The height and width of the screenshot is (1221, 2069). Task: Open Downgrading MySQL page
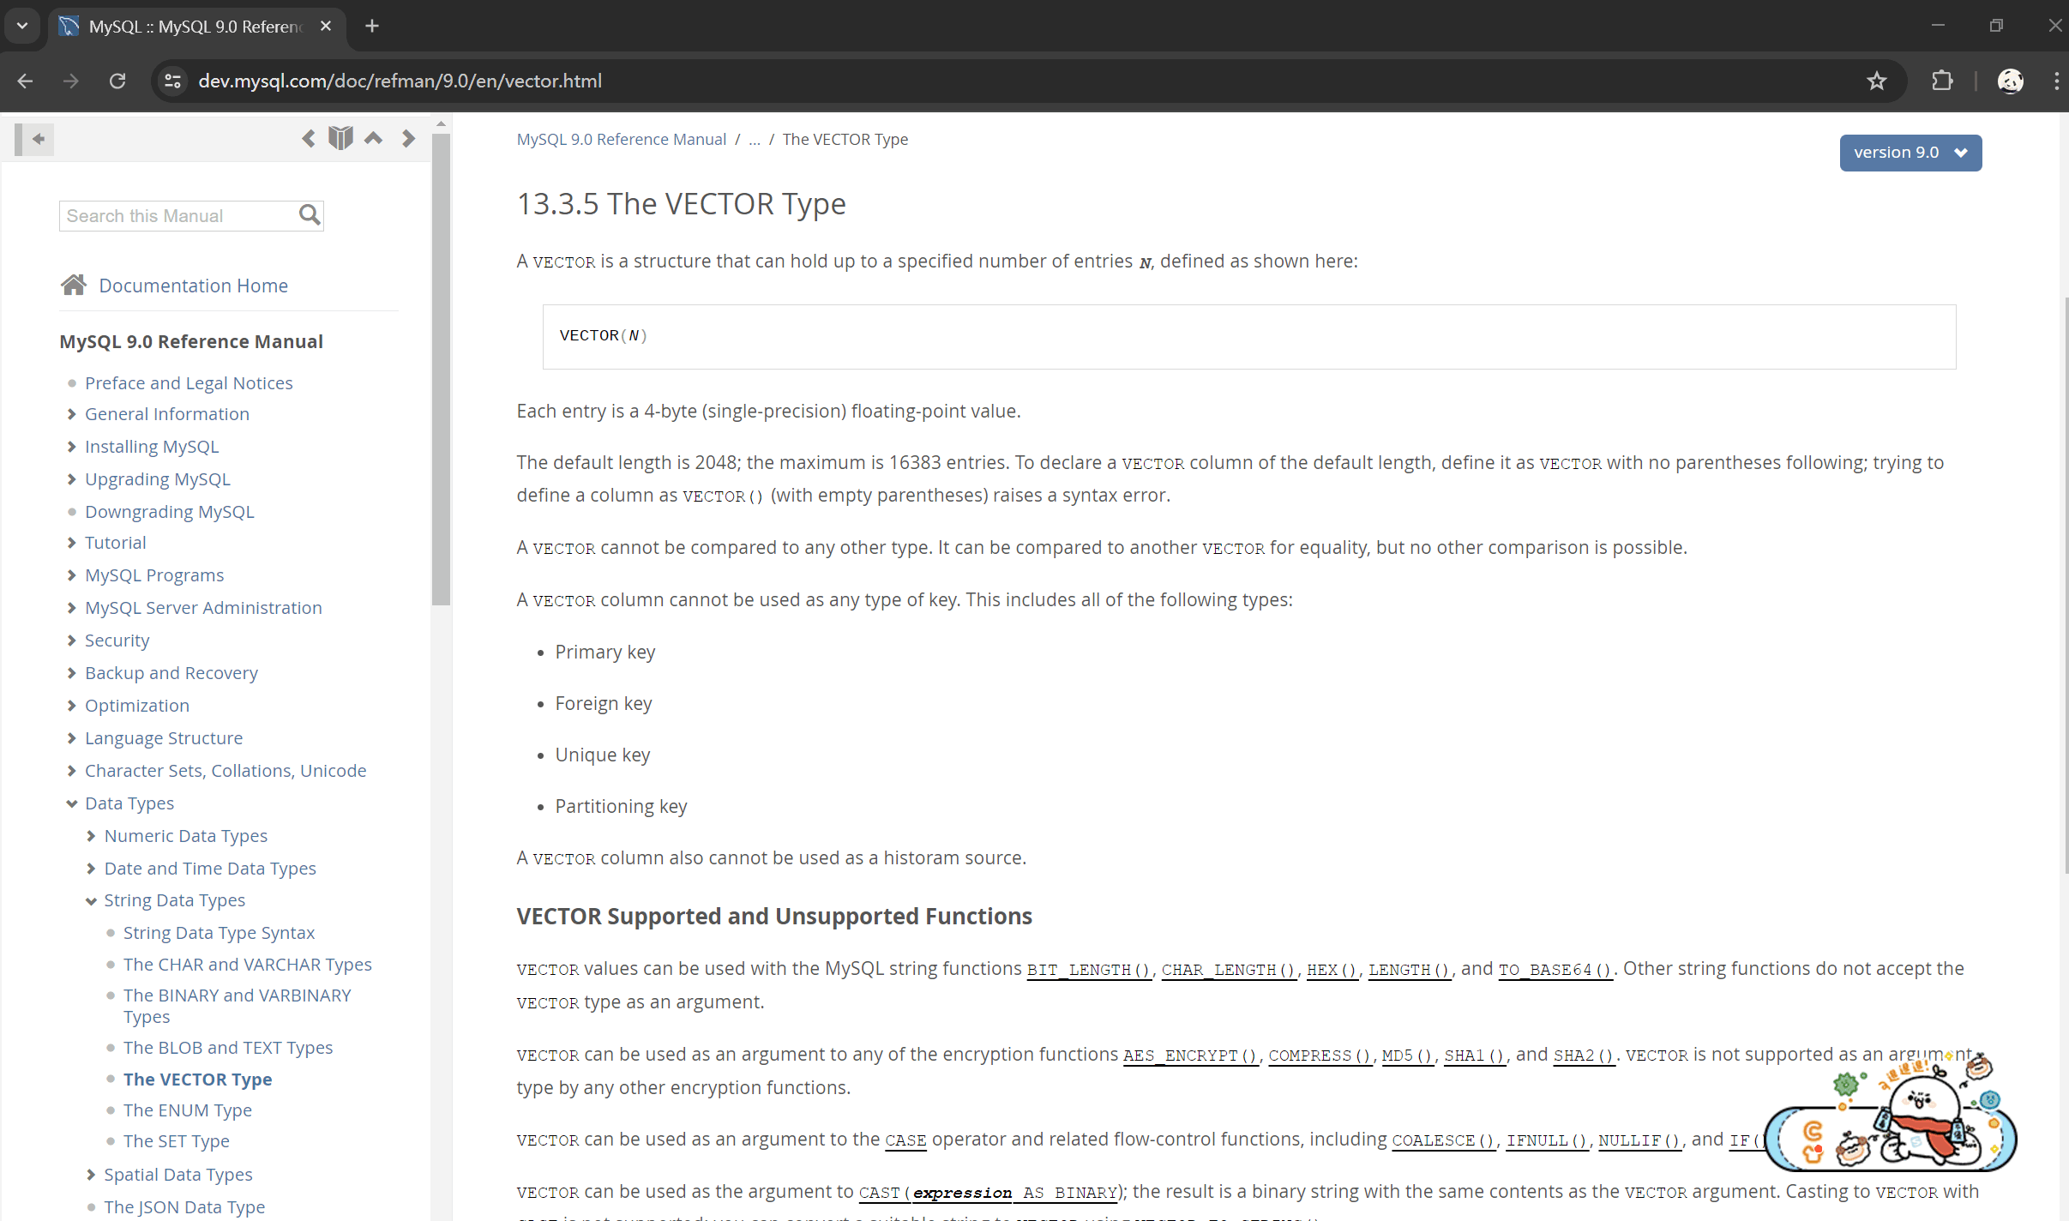point(170,512)
